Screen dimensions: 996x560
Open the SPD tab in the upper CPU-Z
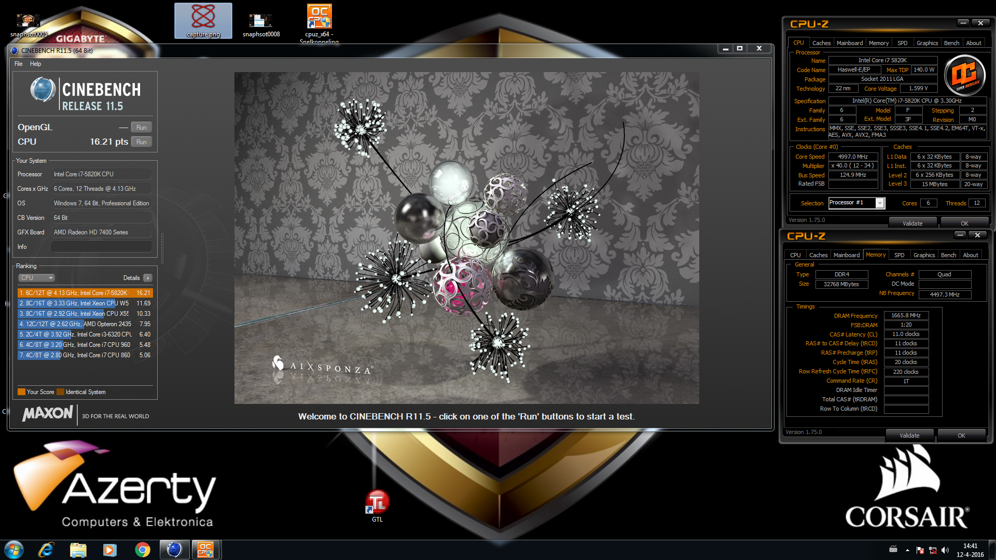pyautogui.click(x=903, y=43)
